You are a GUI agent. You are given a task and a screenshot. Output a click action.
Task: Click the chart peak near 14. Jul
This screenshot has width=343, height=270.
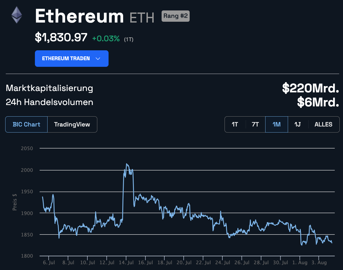pyautogui.click(x=127, y=164)
